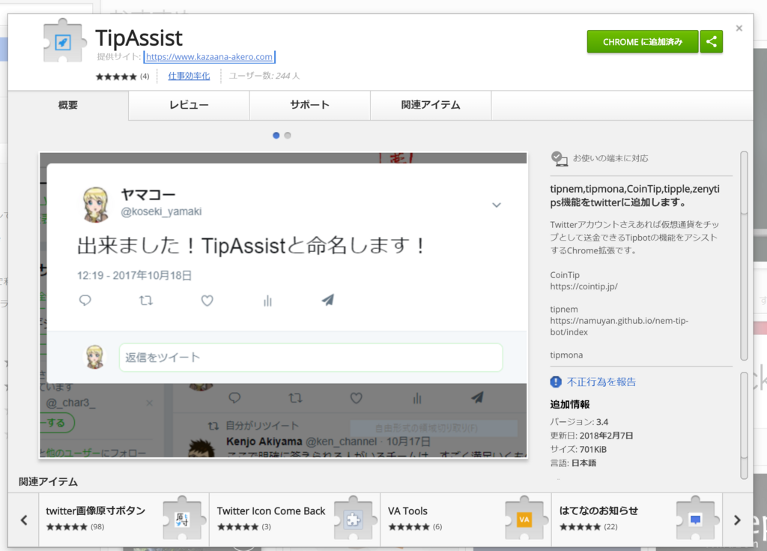Image resolution: width=767 pixels, height=551 pixels.
Task: Expand the tweet options chevron
Action: (x=496, y=204)
